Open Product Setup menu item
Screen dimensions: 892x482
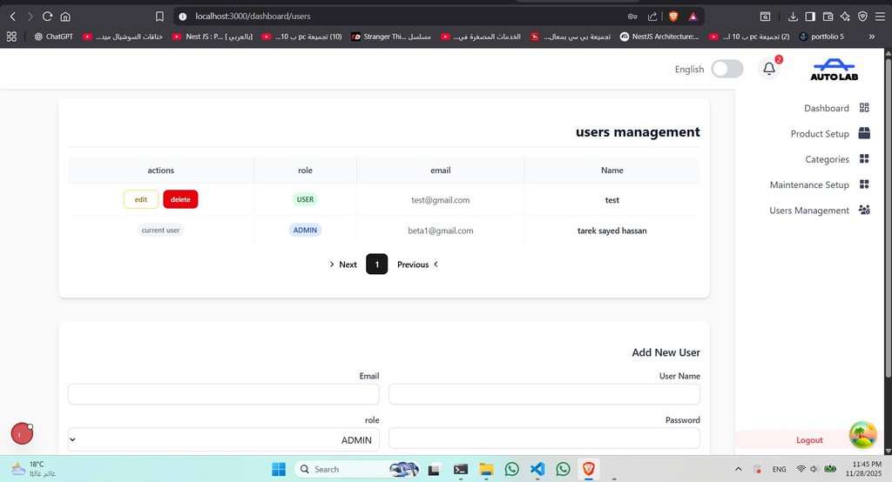coord(820,134)
